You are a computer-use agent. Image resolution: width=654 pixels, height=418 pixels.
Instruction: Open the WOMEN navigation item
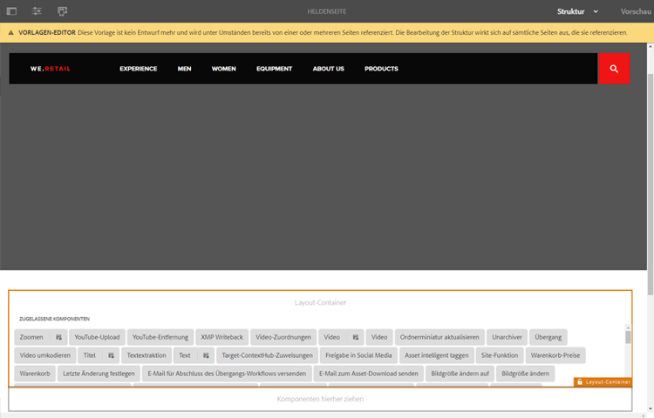point(223,69)
